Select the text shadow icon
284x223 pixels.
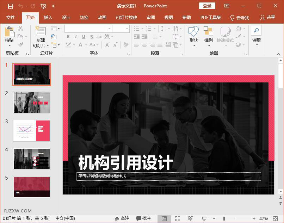tap(92, 37)
